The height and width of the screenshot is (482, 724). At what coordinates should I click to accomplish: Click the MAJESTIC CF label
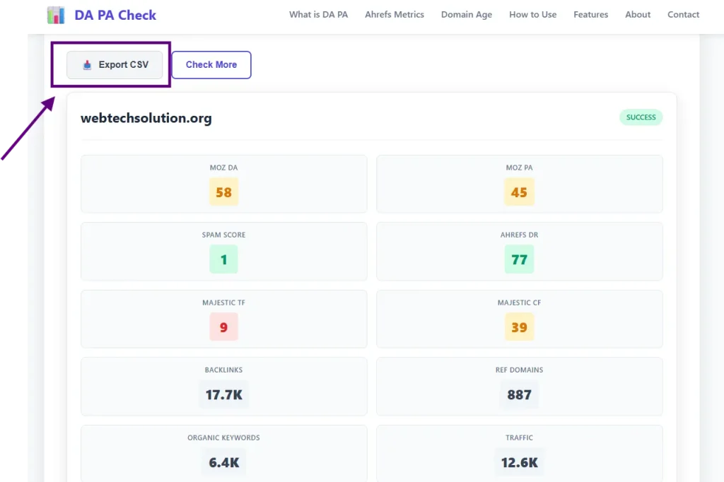[519, 303]
